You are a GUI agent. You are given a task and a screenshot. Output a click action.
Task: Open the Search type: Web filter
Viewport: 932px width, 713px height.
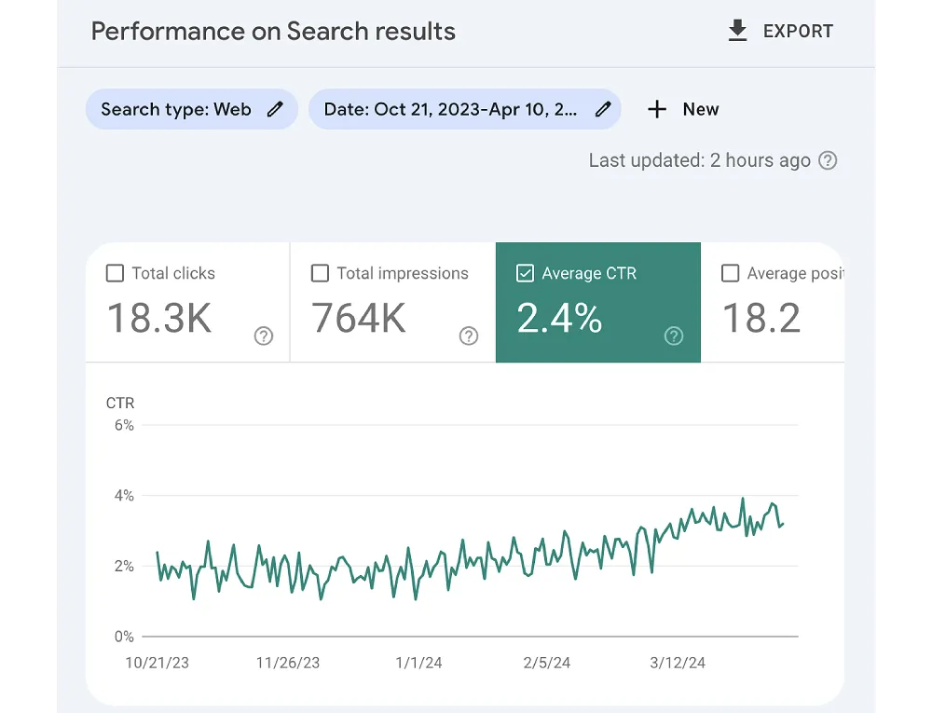[x=176, y=109]
